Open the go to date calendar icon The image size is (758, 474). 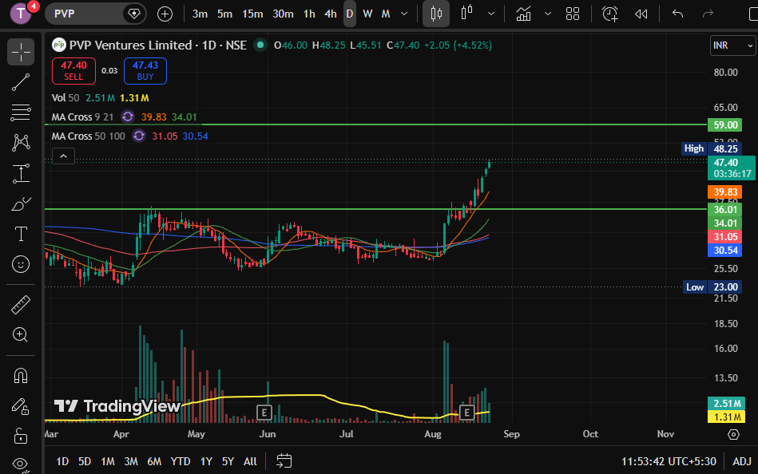284,461
